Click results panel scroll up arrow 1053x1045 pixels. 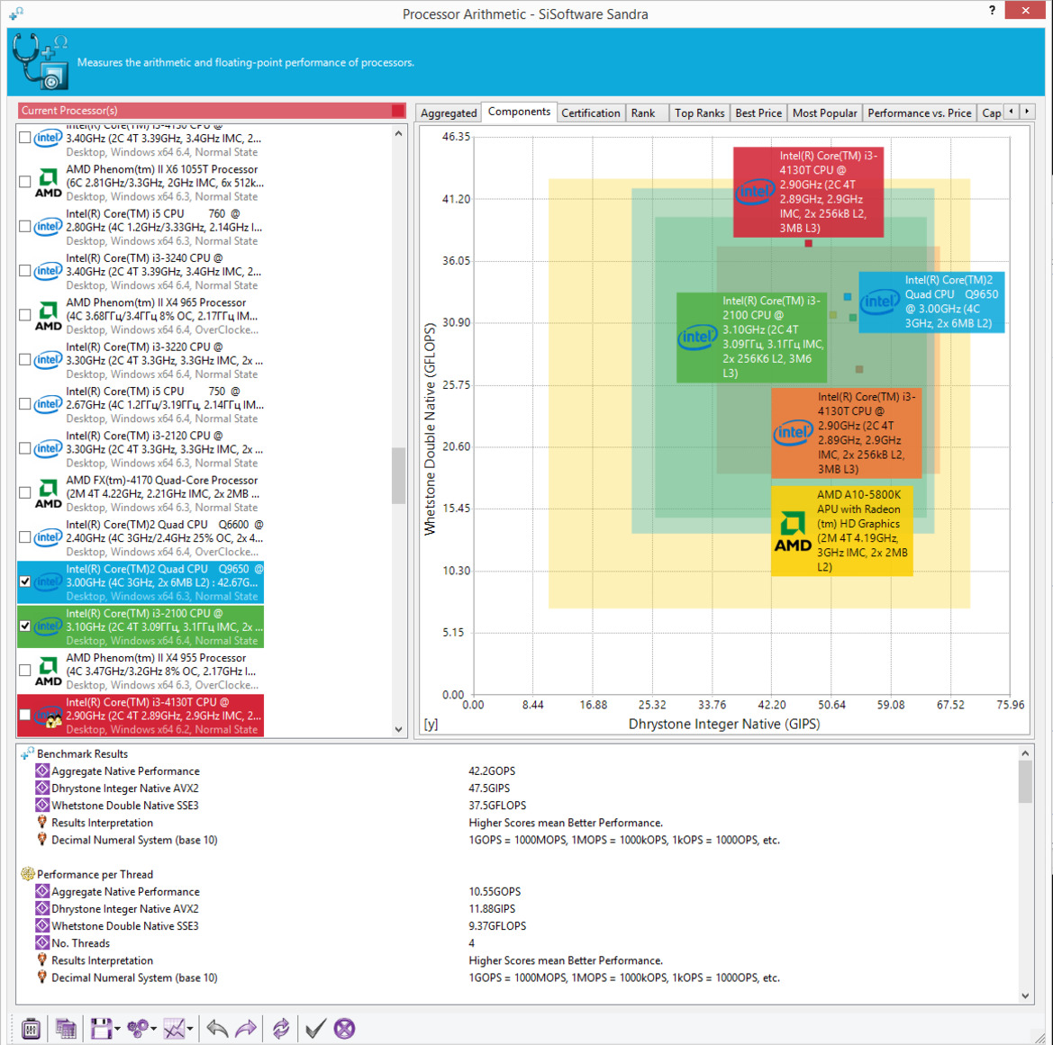(1025, 753)
